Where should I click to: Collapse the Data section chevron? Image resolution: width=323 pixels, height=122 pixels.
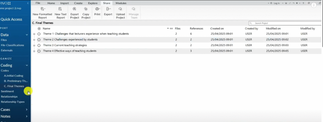tap(26, 35)
